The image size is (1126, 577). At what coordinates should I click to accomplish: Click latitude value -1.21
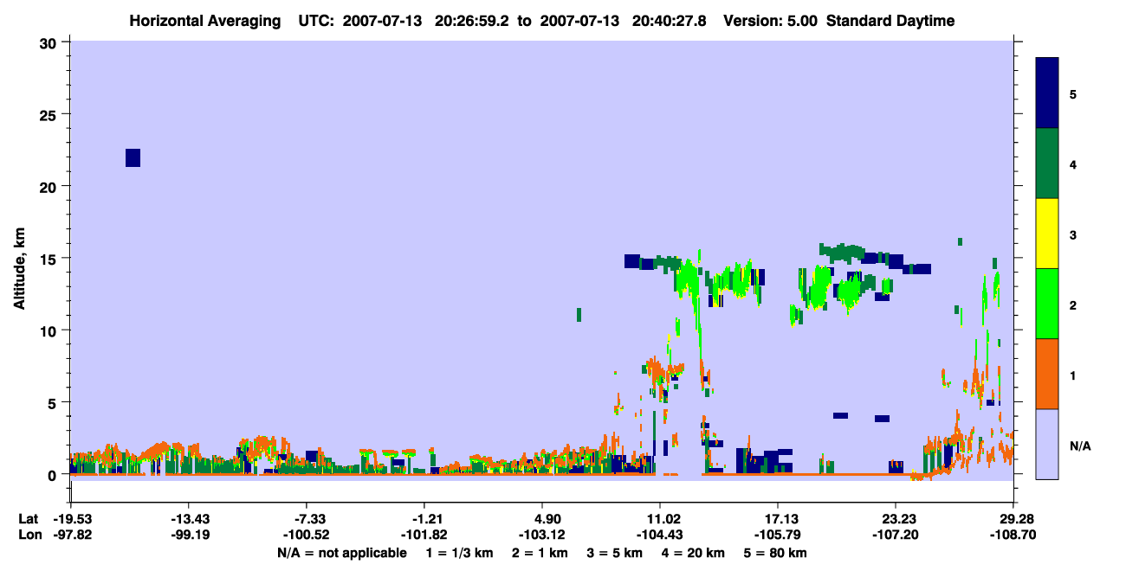pos(425,519)
